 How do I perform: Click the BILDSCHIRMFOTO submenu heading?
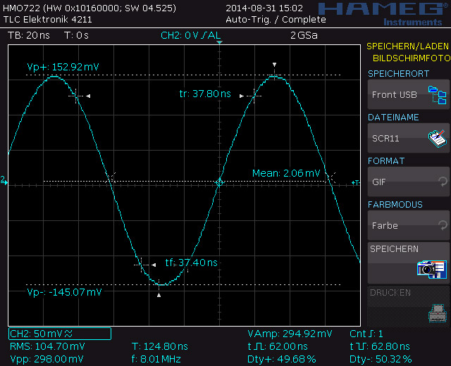(410, 58)
